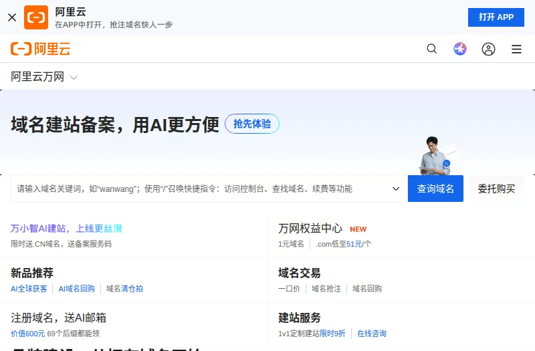Open the 域名回购 link under 域名交易
535x351 pixels.
pos(367,289)
